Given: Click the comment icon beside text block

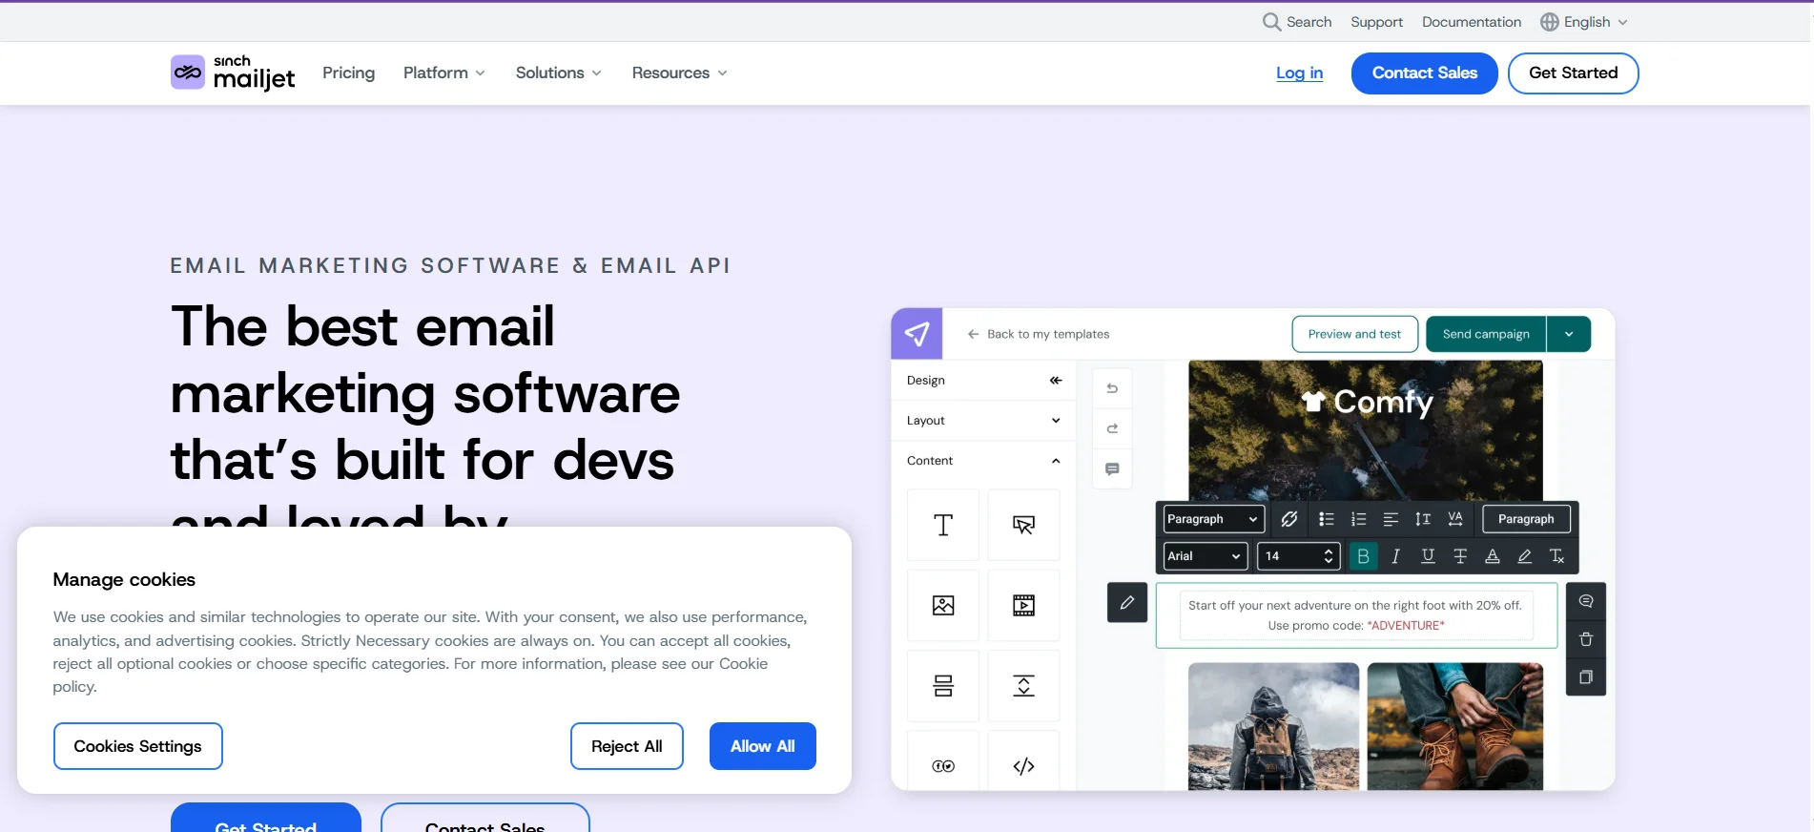Looking at the screenshot, I should (x=1586, y=601).
